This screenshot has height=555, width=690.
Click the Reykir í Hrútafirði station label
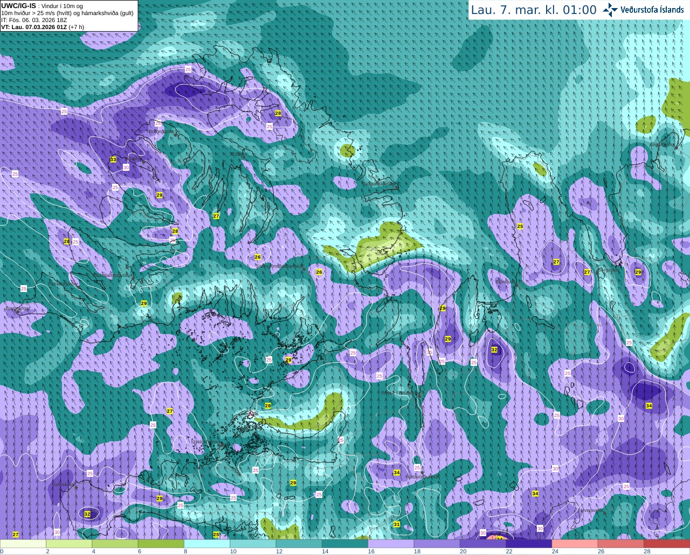tap(399, 393)
